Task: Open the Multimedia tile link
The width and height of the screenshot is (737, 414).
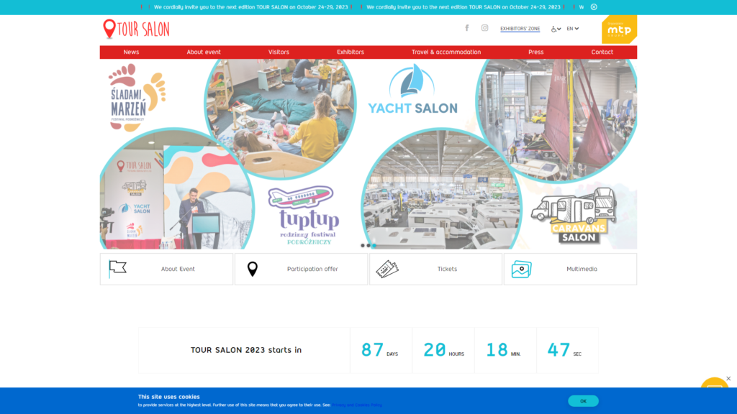Action: tap(571, 269)
